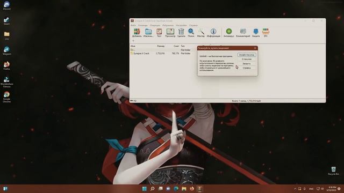344x193 pixels.
Task: Open the Поиск (Find) magnifier icon
Action: point(191,33)
